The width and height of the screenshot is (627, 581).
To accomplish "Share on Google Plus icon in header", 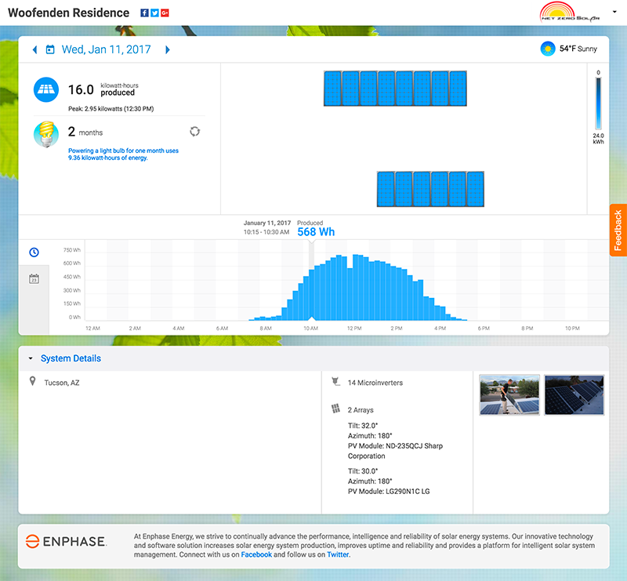I will click(165, 13).
